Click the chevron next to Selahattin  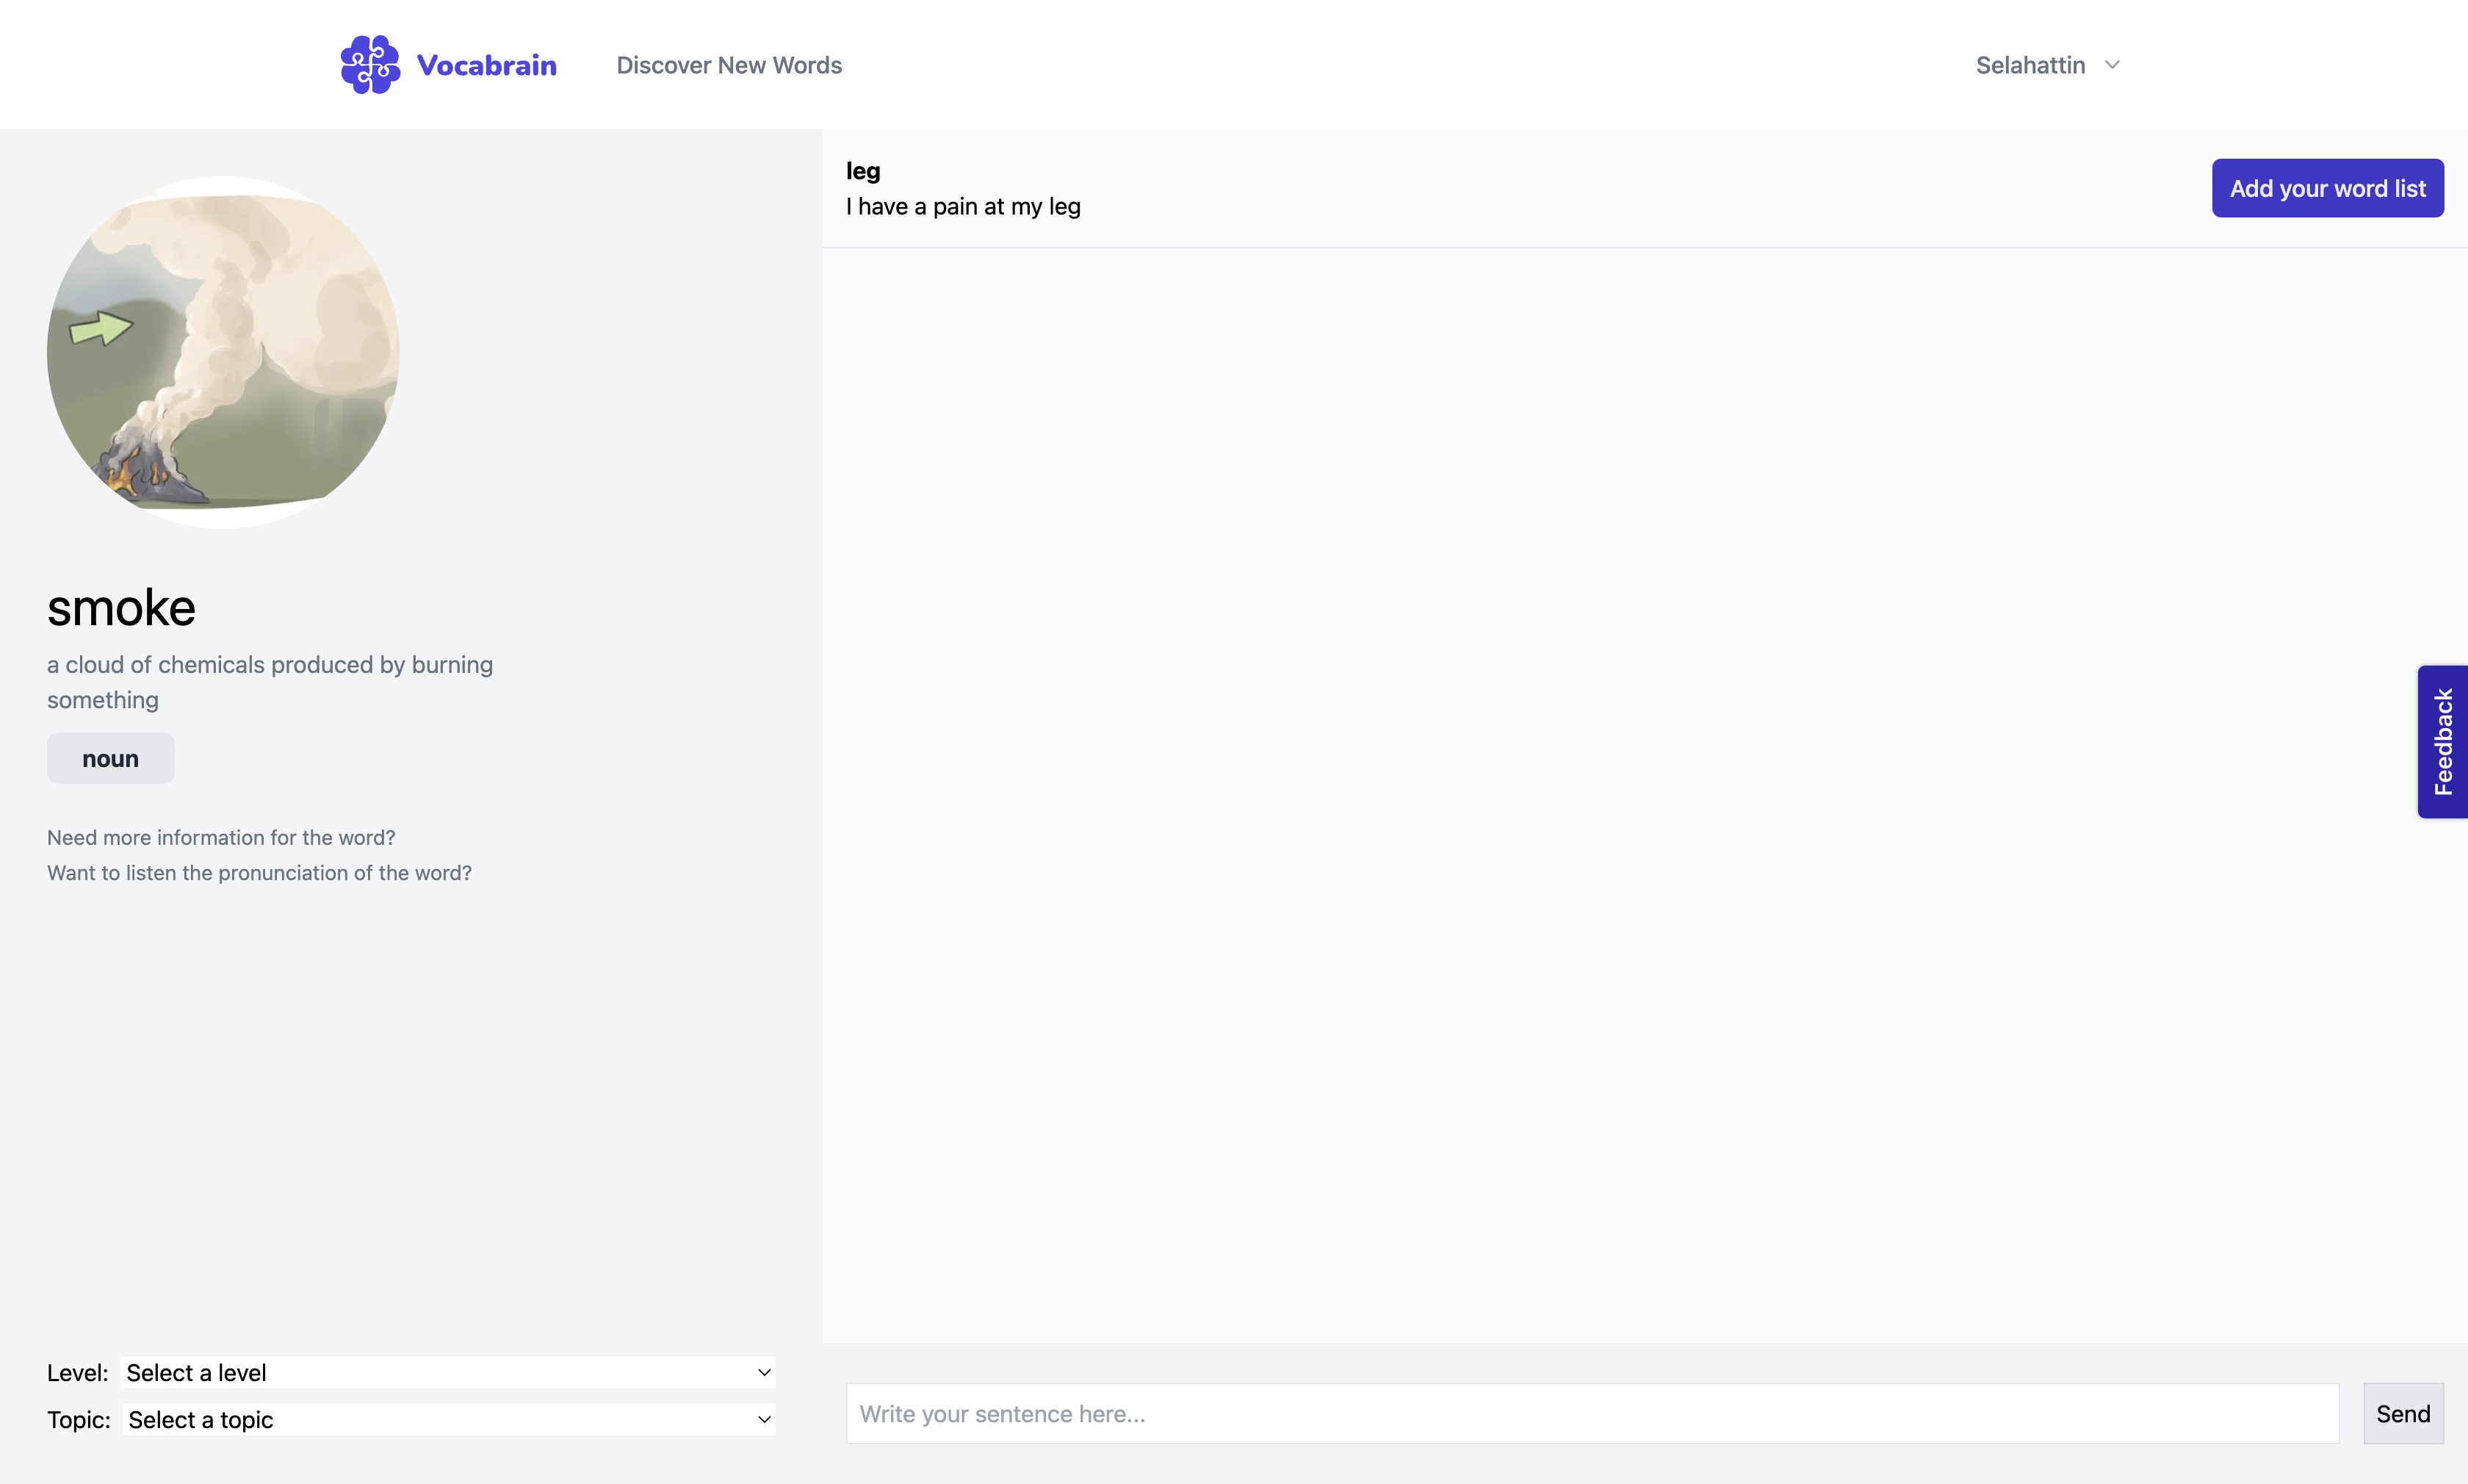point(2112,65)
